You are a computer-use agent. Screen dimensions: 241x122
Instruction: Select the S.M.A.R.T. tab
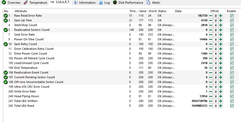coord(60,2)
